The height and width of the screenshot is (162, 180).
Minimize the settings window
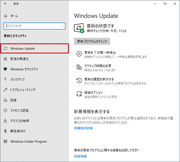click(x=155, y=4)
